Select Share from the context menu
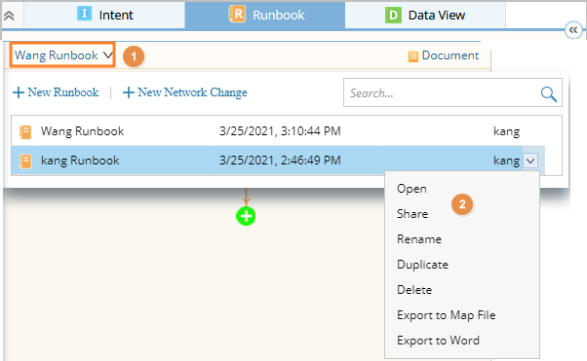The height and width of the screenshot is (361, 587). coord(412,214)
